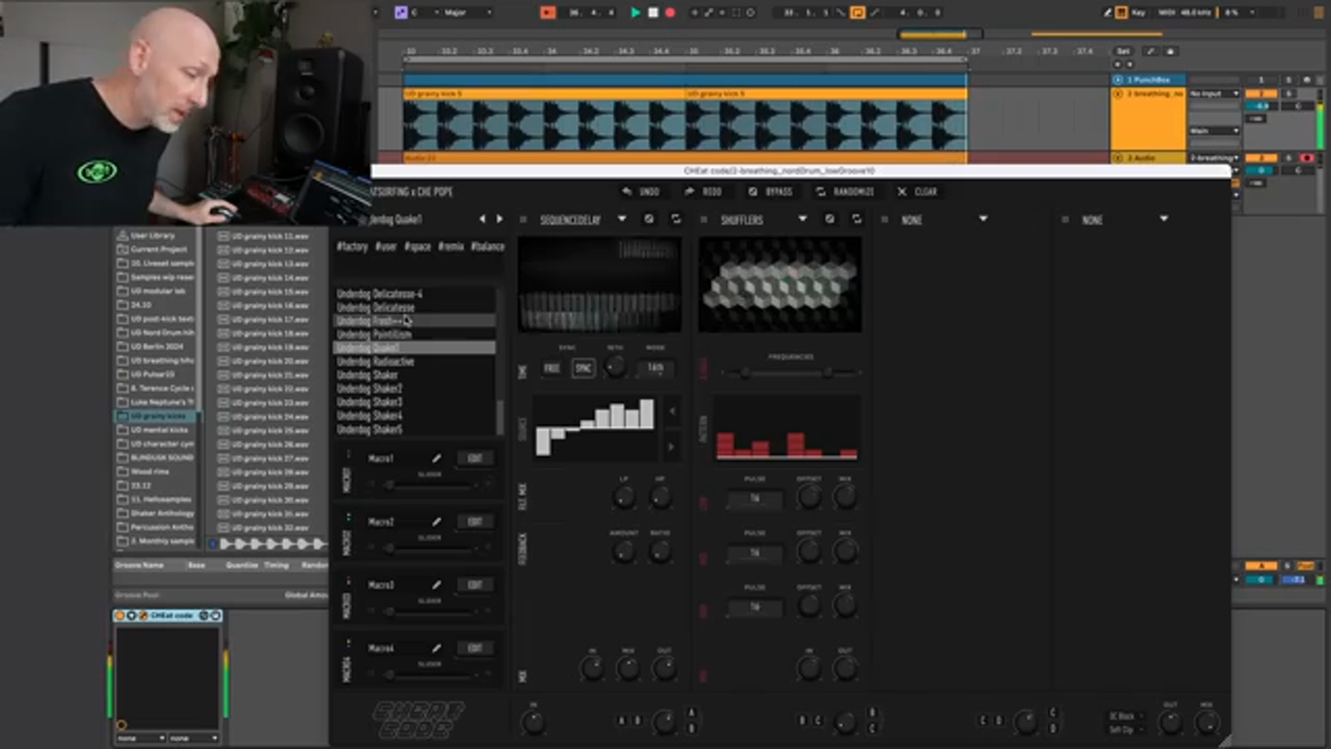Arm recording with the Record button
Screen dimensions: 1331x749
[x=668, y=12]
